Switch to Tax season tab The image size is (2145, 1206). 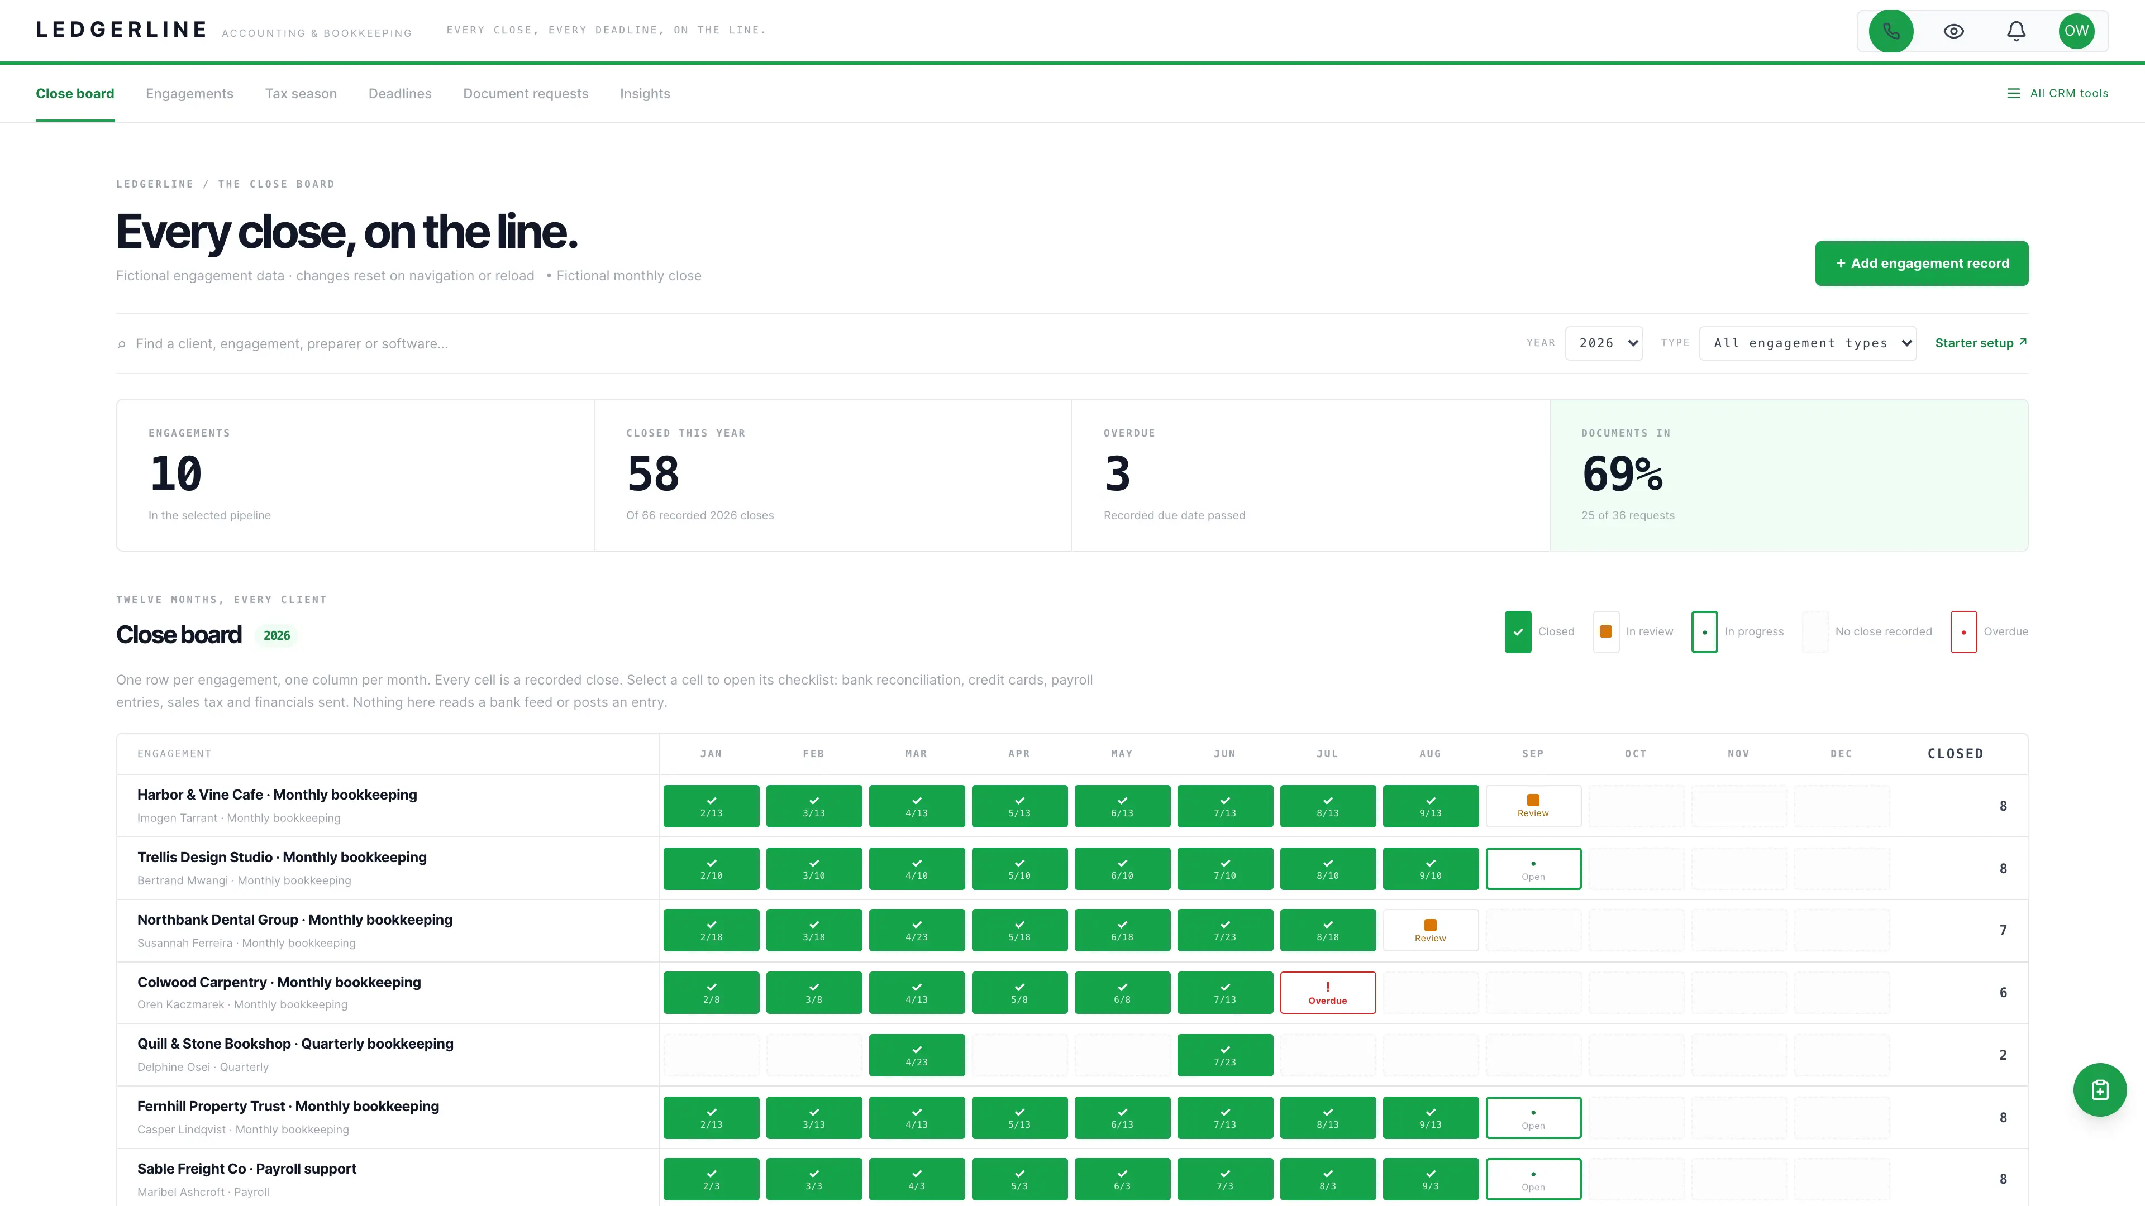(x=301, y=94)
